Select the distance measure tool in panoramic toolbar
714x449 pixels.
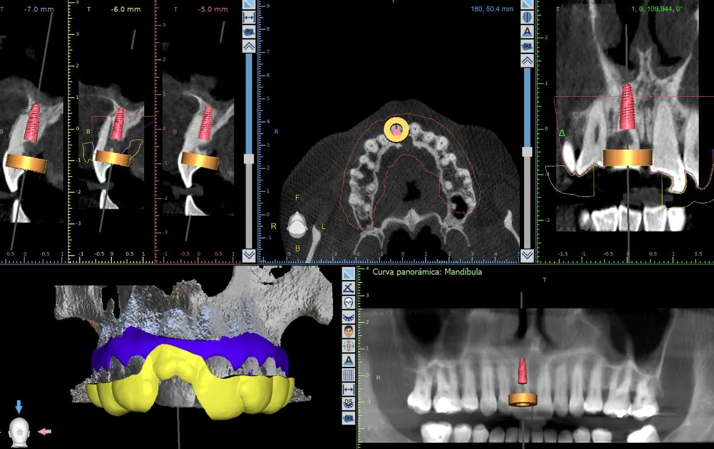pos(348,389)
